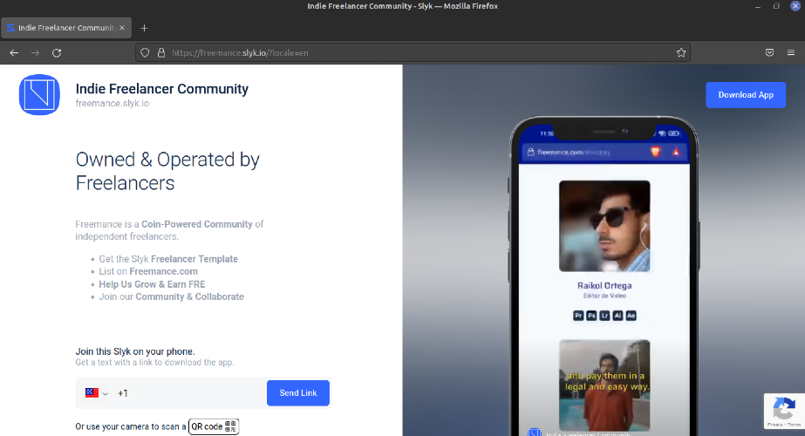This screenshot has height=436, width=805.
Task: Click the red triangle icon on phone
Action: click(x=676, y=152)
